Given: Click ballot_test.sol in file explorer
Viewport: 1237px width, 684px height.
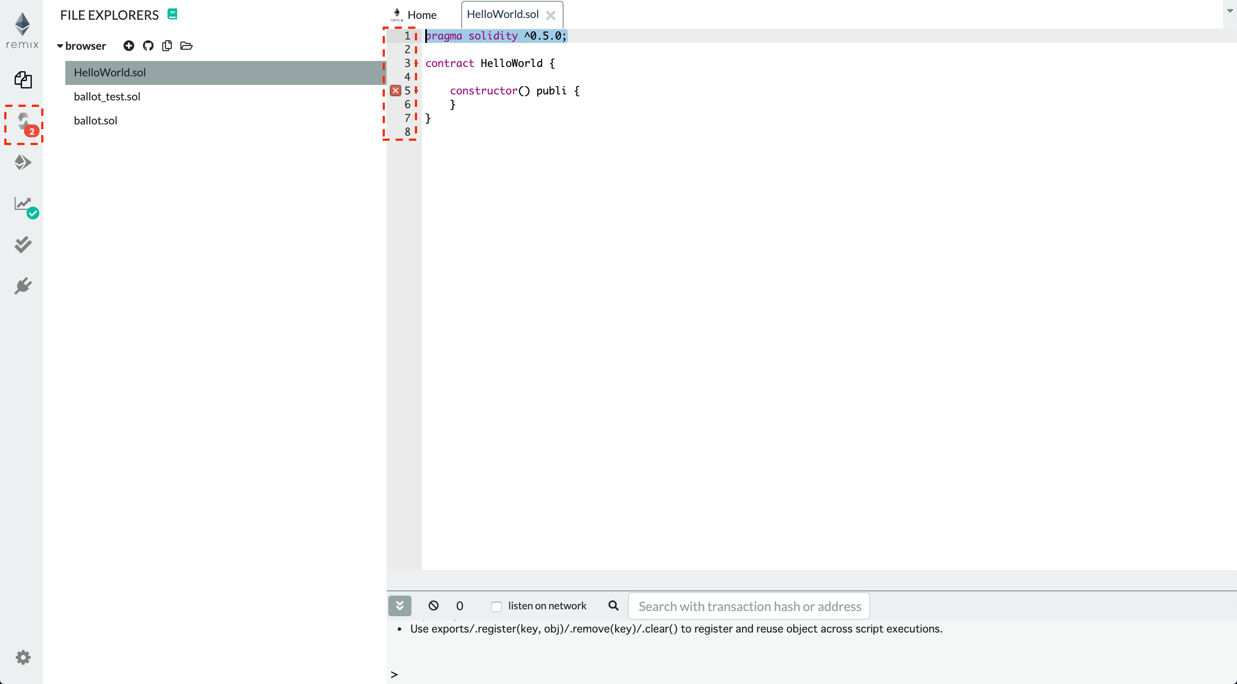Looking at the screenshot, I should coord(107,96).
